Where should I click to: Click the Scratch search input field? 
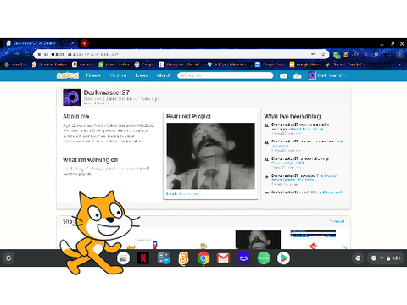226,75
